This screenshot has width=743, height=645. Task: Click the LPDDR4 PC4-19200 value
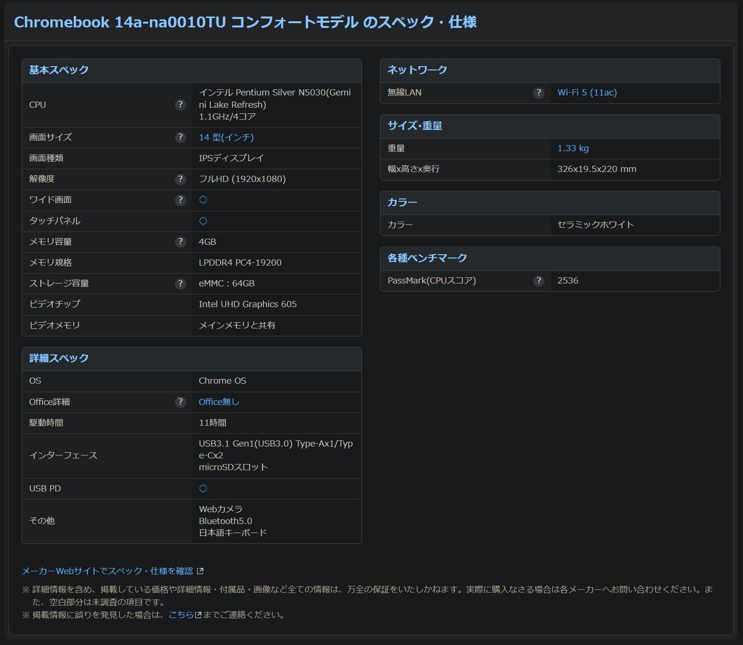tap(240, 263)
